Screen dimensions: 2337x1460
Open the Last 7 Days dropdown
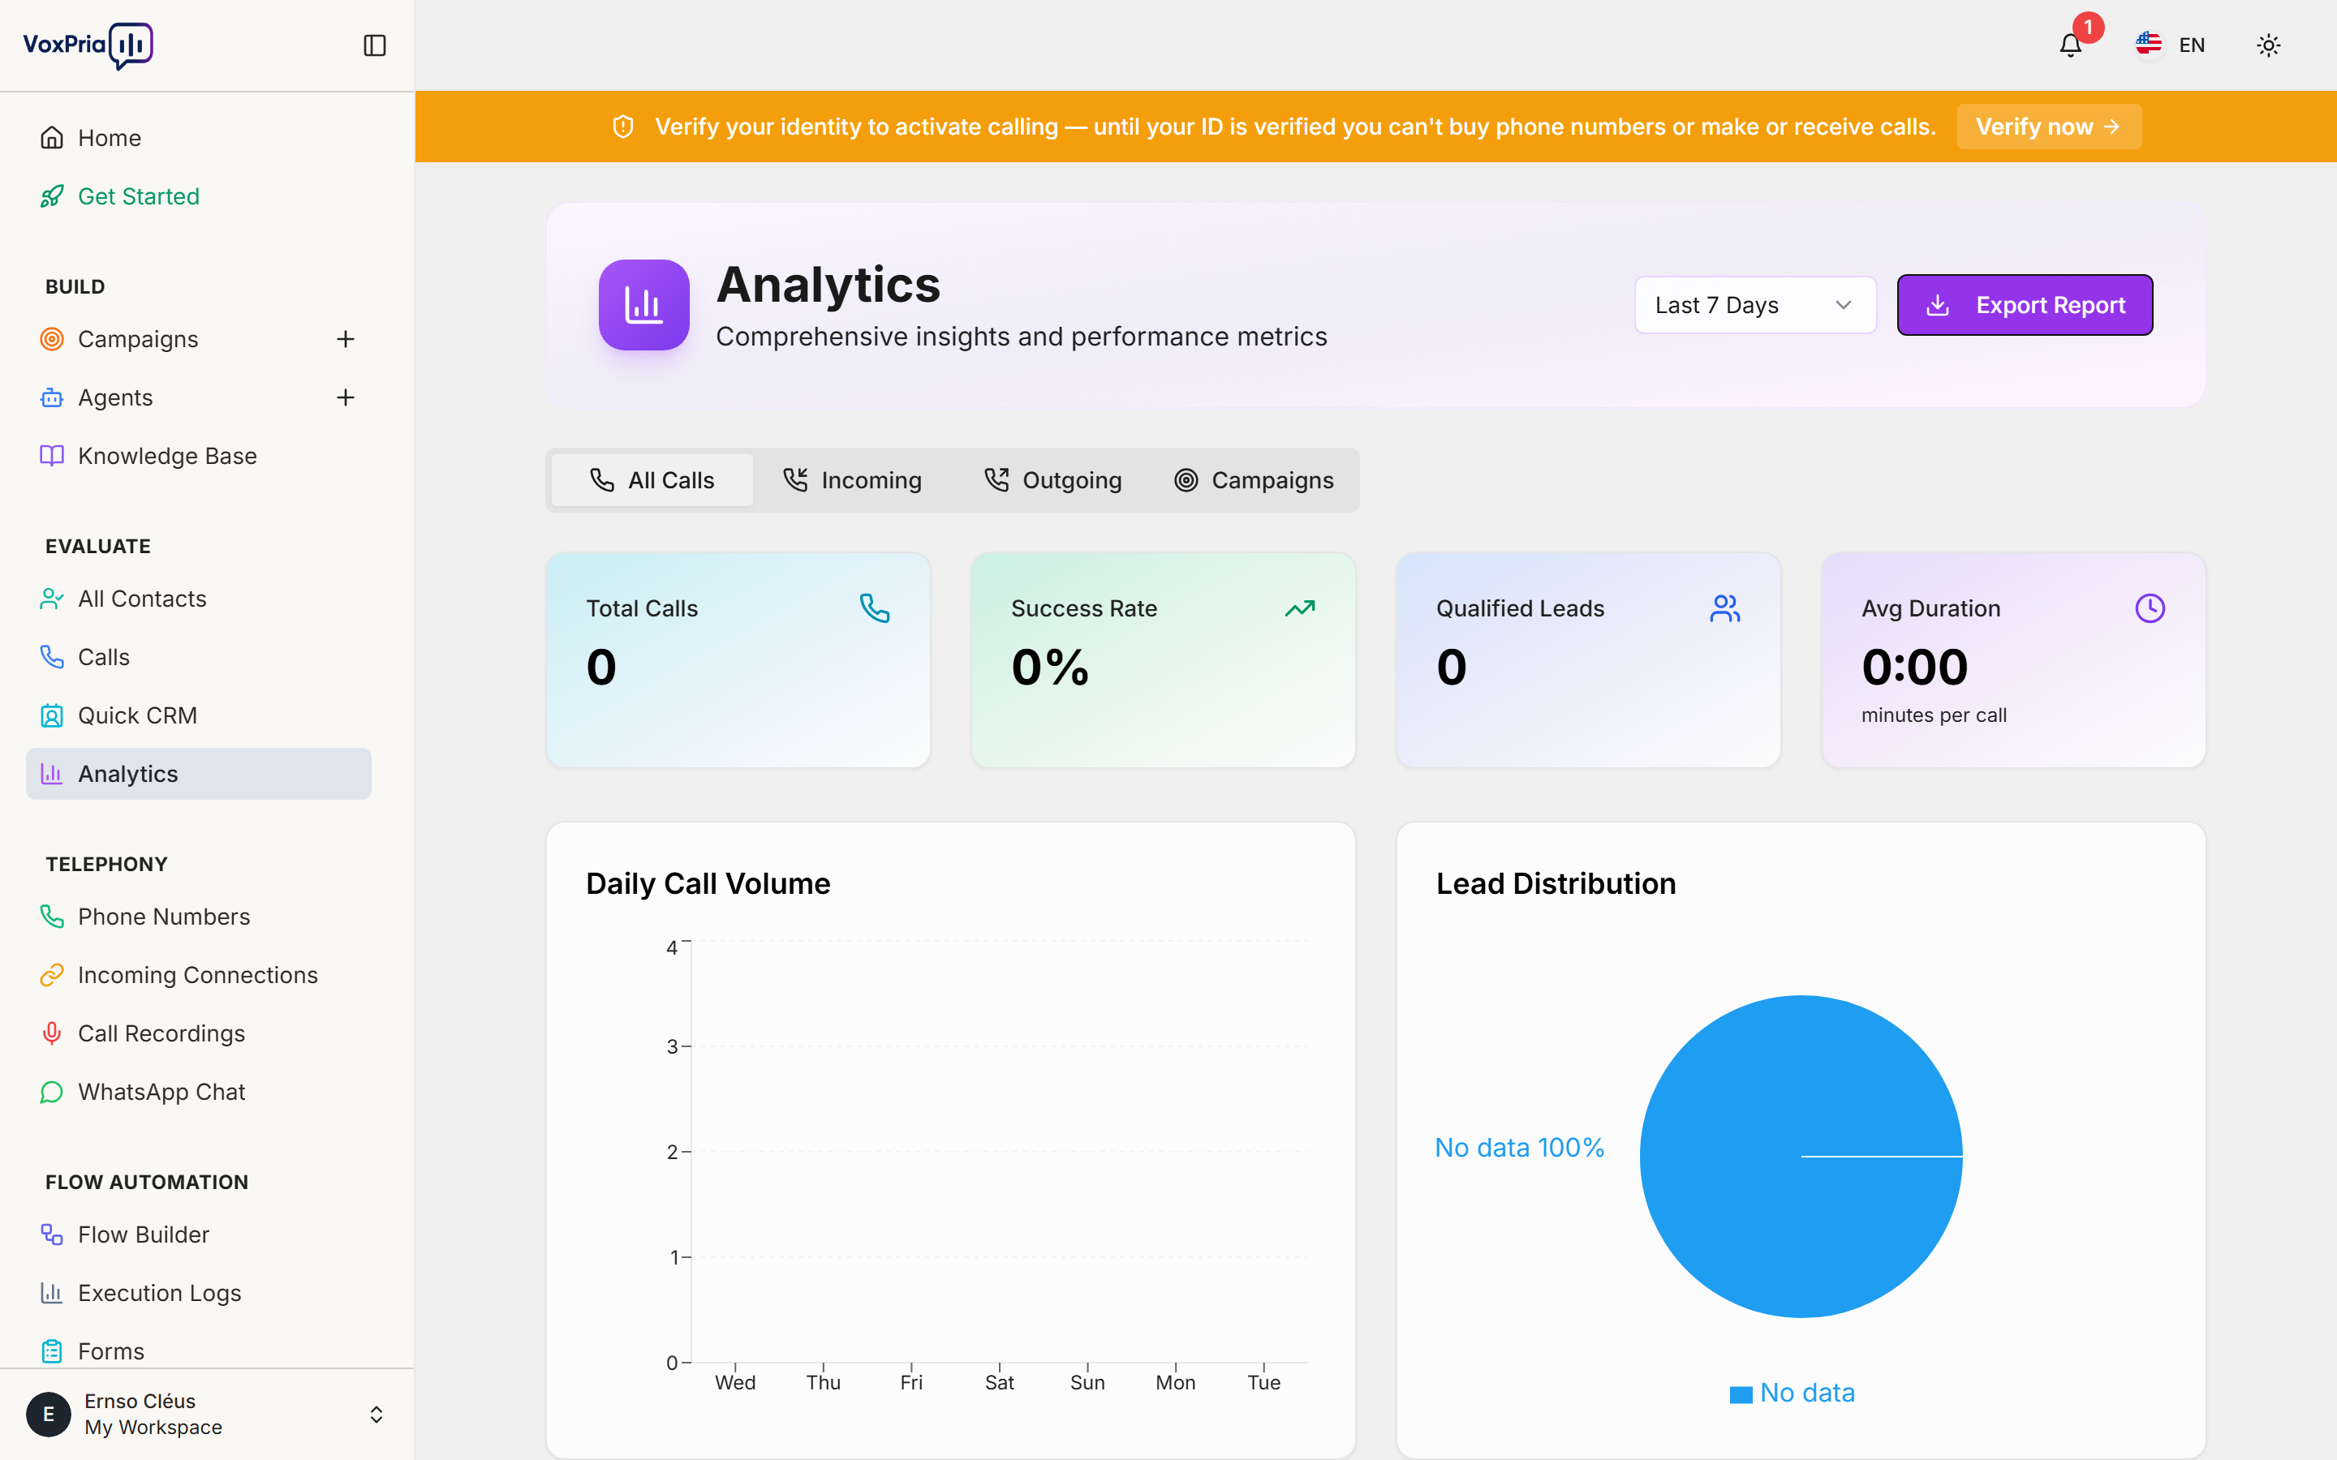[x=1754, y=305]
